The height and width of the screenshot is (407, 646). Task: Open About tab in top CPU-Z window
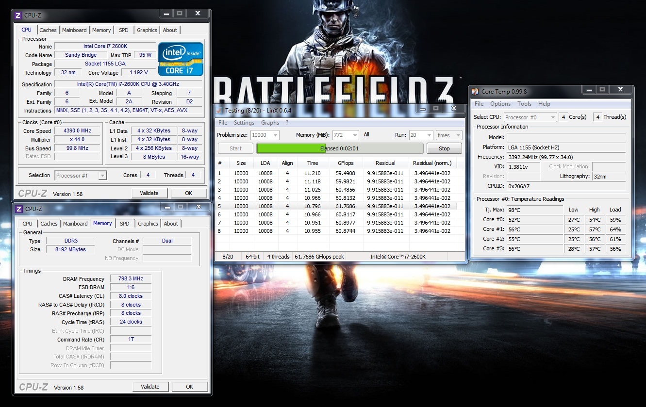170,30
